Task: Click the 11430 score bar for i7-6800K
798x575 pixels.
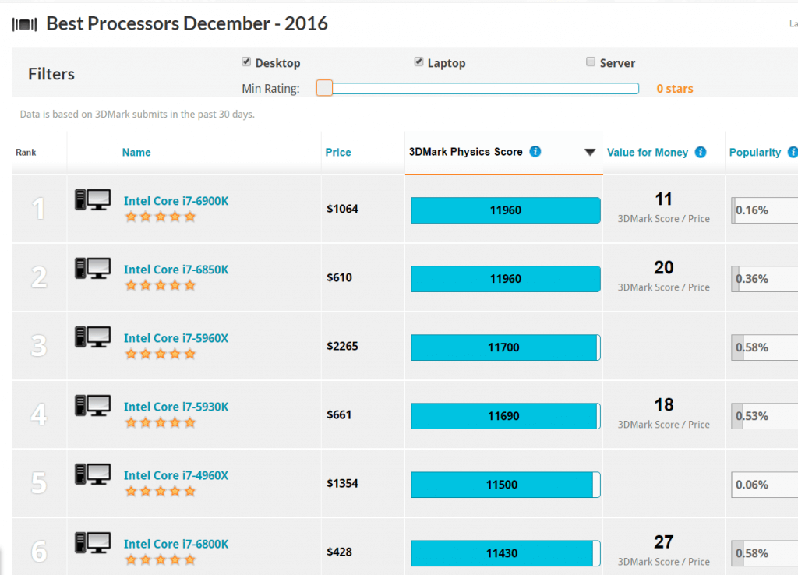Action: 505,553
